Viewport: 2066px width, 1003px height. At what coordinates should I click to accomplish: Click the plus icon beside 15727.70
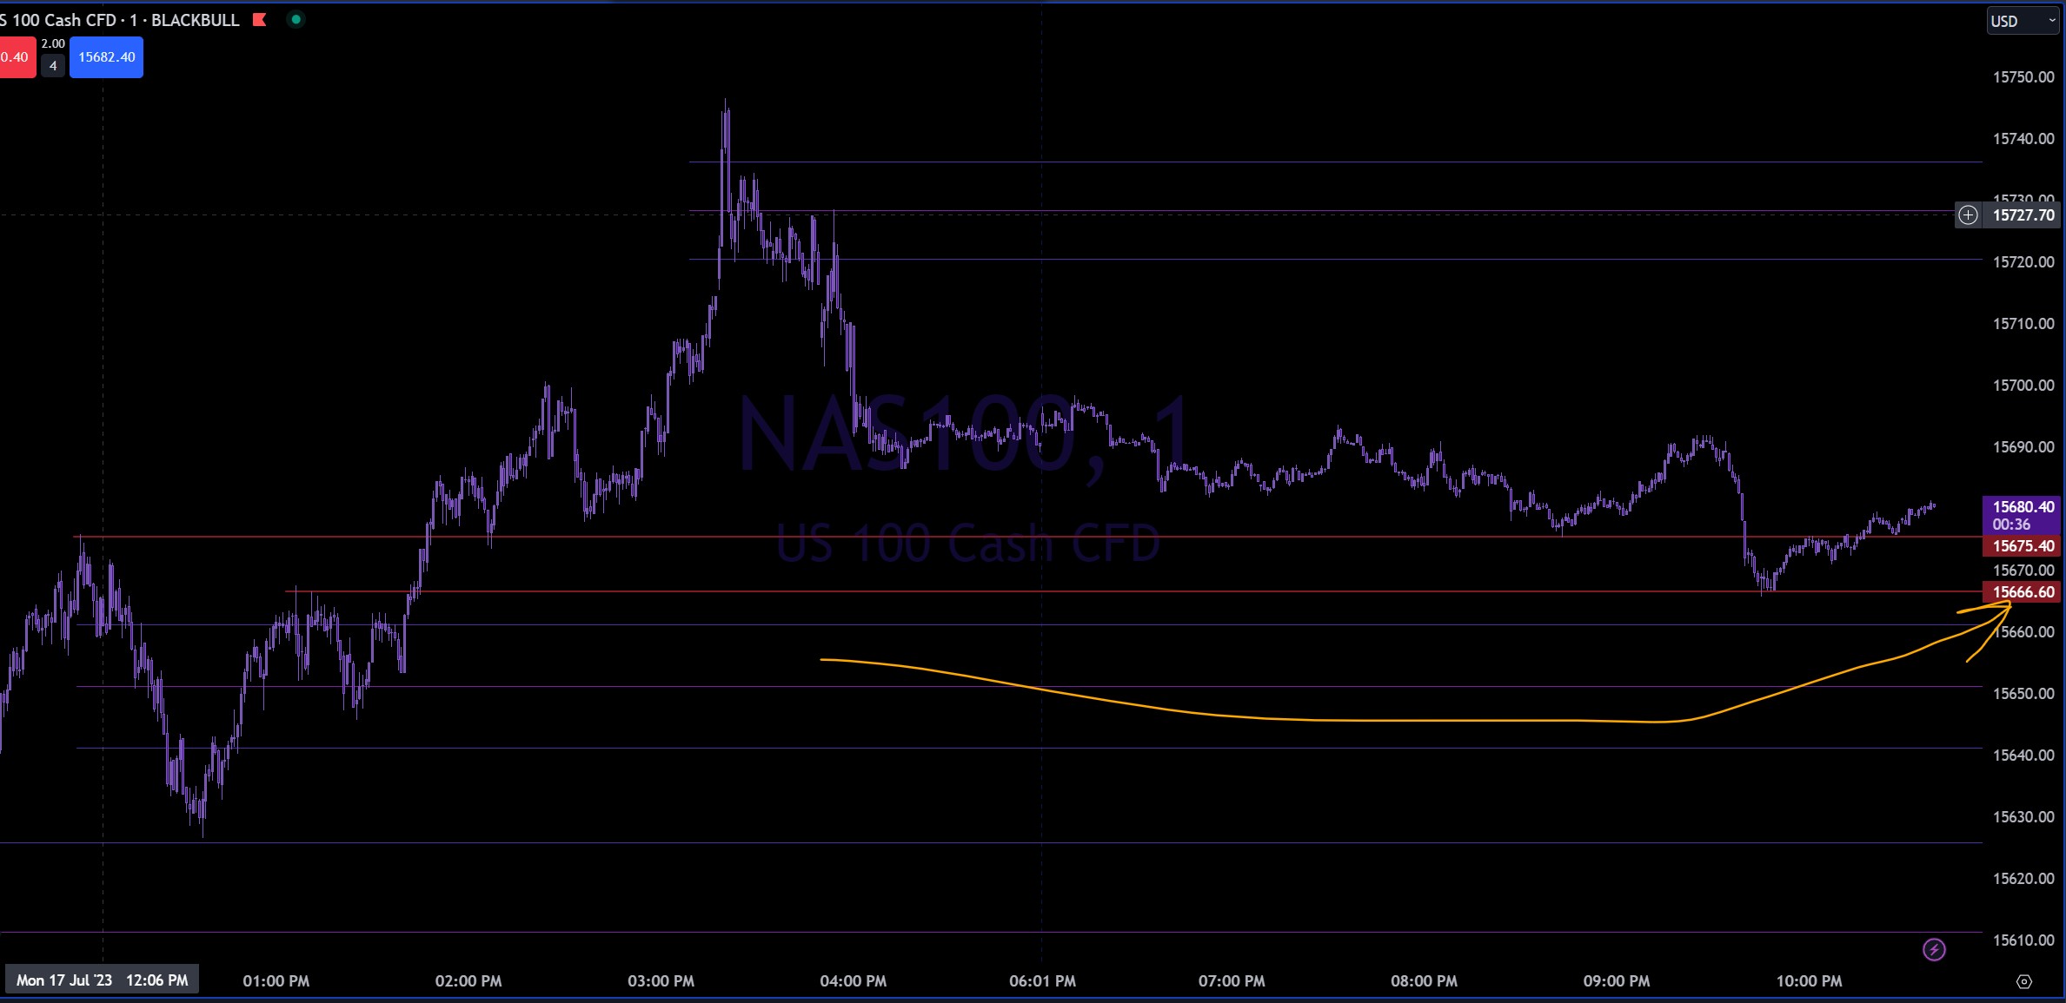(1968, 214)
